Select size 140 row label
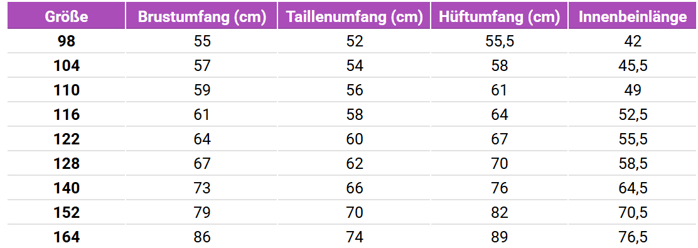Image resolution: width=698 pixels, height=248 pixels. pyautogui.click(x=67, y=188)
